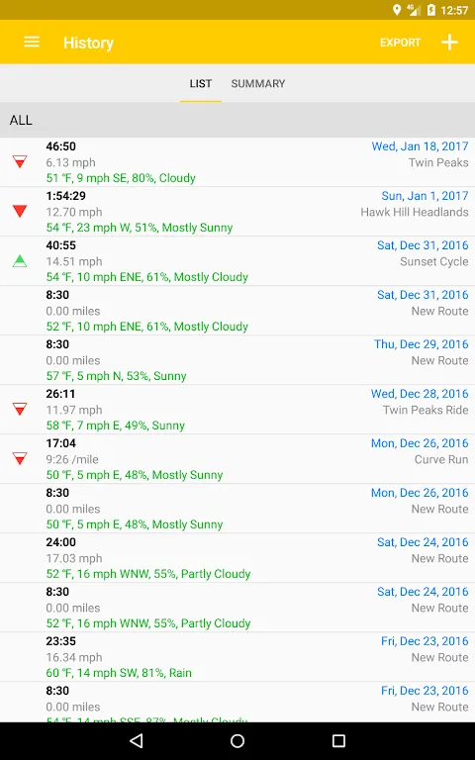The image size is (475, 760).
Task: Tap Android recent apps square button
Action: click(338, 740)
